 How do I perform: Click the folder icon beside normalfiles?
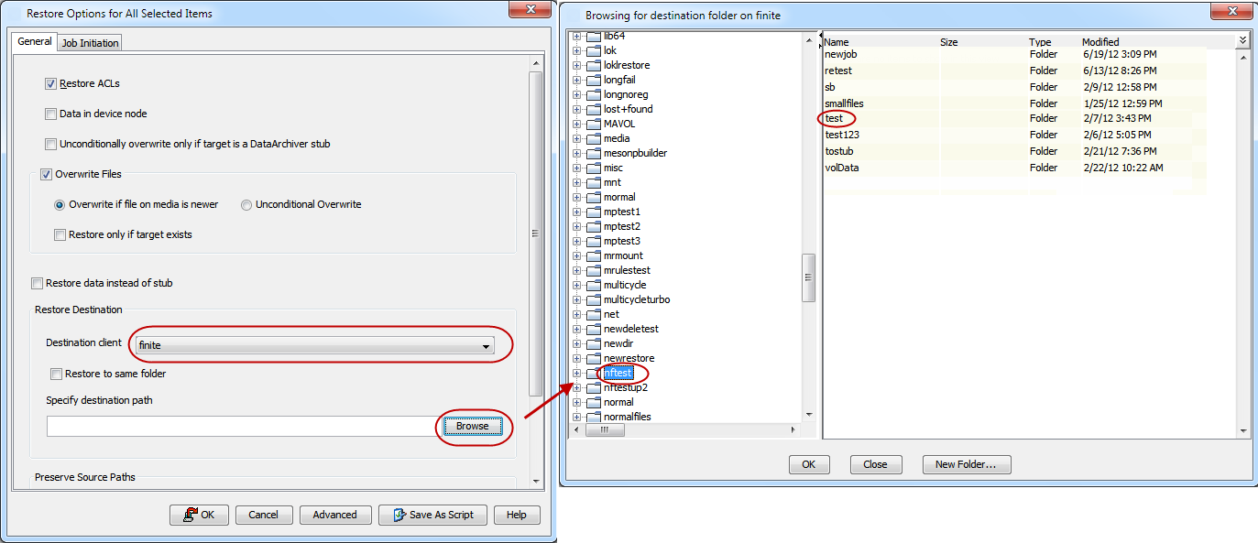(x=593, y=417)
